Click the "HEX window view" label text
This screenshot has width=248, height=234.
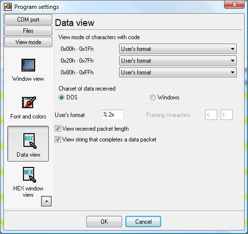click(28, 191)
